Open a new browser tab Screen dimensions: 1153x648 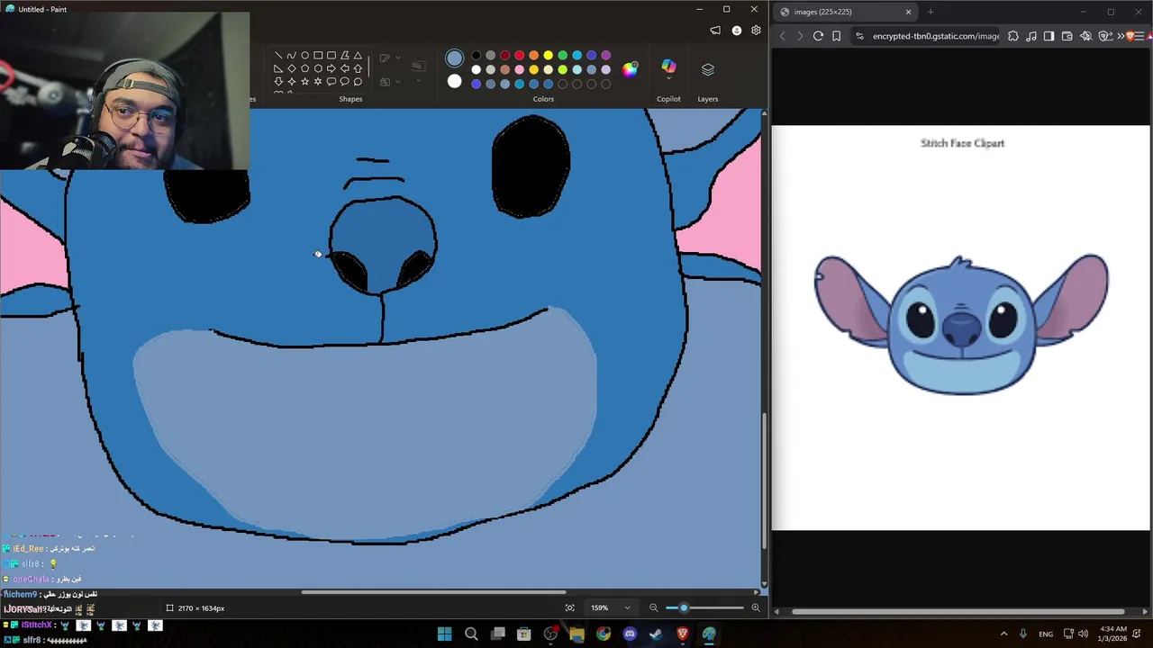tap(931, 12)
